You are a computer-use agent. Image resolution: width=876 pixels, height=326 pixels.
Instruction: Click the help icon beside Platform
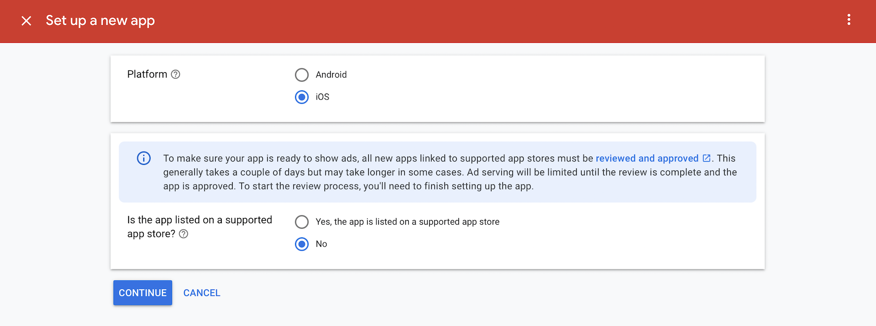(176, 74)
